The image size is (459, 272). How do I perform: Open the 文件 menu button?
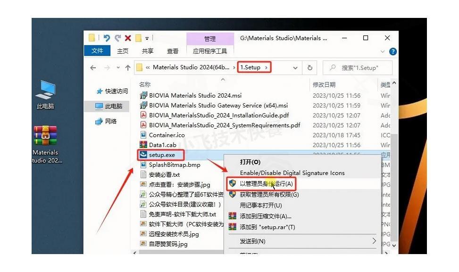click(x=97, y=51)
